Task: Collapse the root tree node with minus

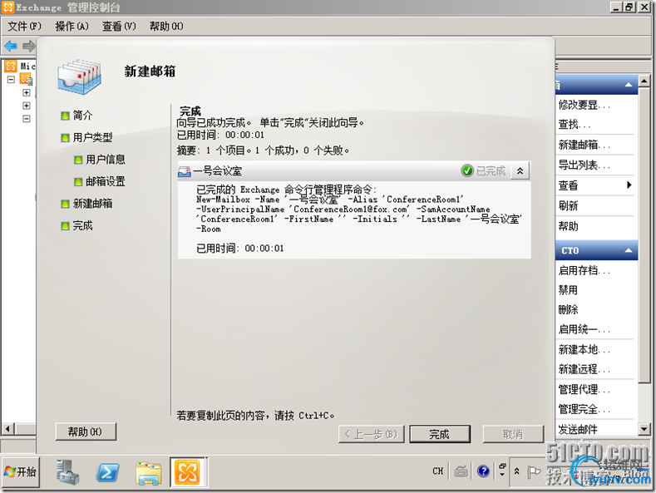Action: (12, 80)
